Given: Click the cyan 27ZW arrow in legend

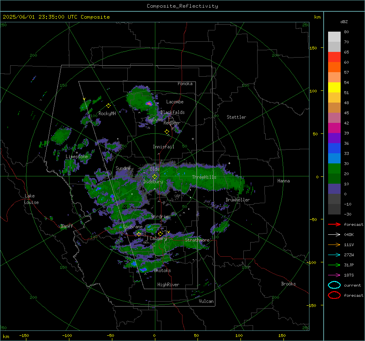Looking at the screenshot, I should (334, 255).
